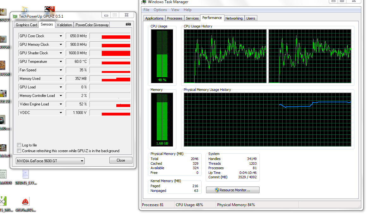The height and width of the screenshot is (214, 367).
Task: Open the VDDC sensor dropdown
Action: (x=61, y=113)
